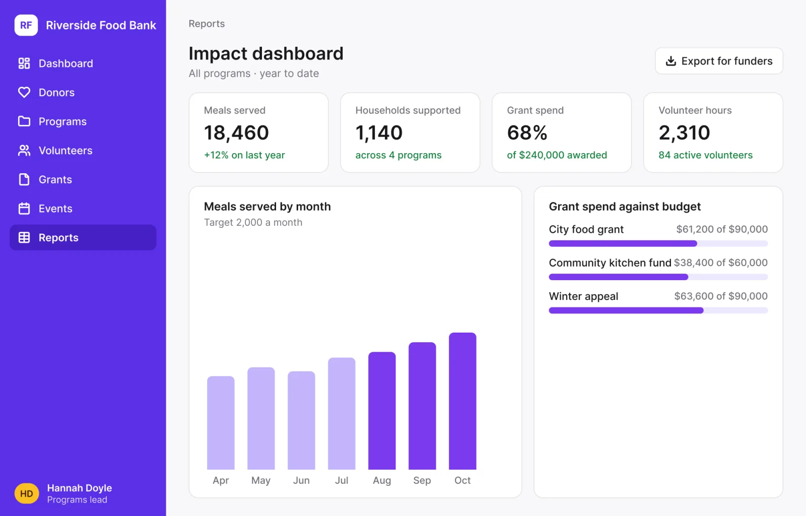
Task: Go to the Donors section
Action: [83, 92]
